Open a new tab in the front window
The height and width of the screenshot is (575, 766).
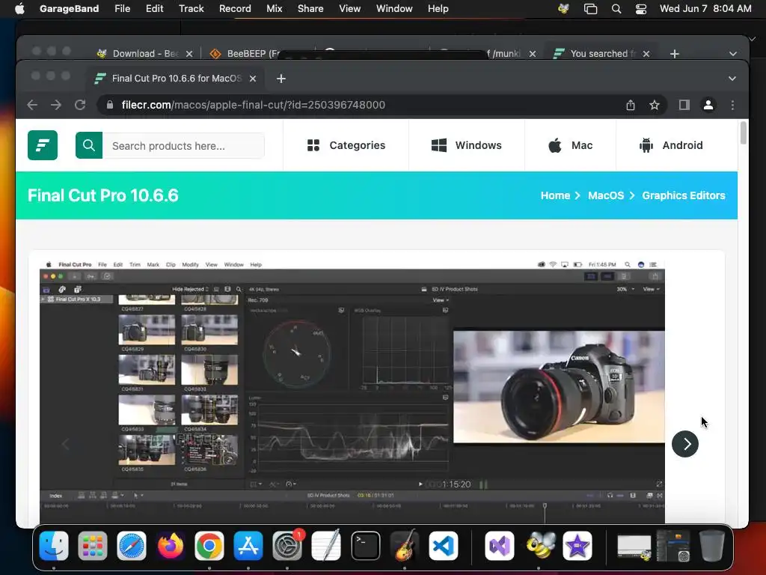[x=281, y=78]
